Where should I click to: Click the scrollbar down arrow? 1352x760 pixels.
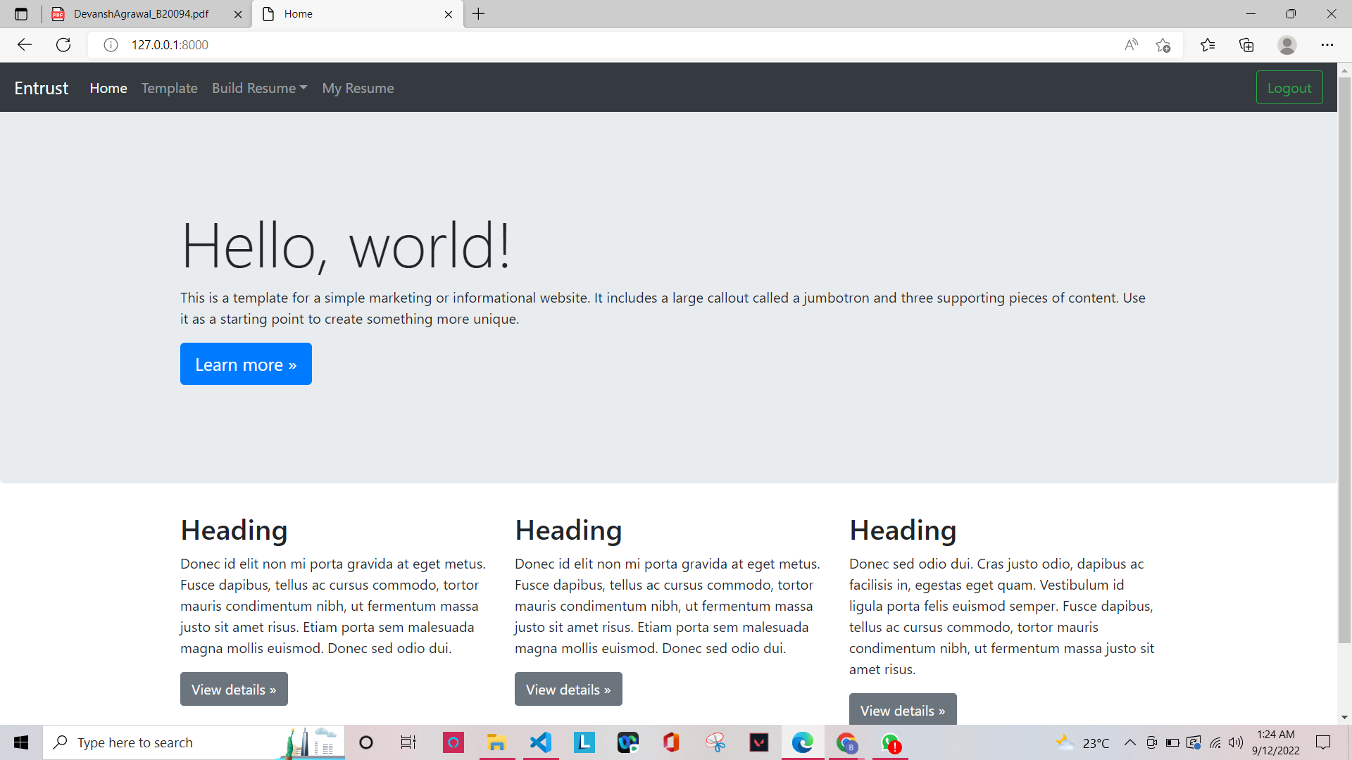1344,718
